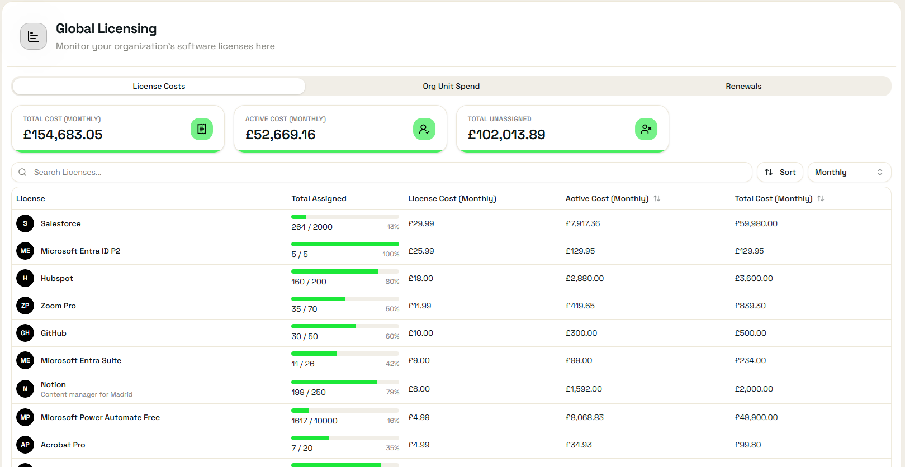The width and height of the screenshot is (905, 467).
Task: Click the Salesforce assignment progress bar
Action: pyautogui.click(x=345, y=217)
